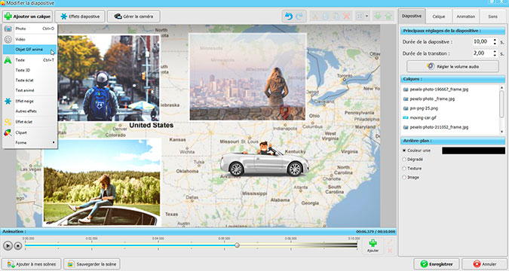Click the copy icon in toolbar
This screenshot has height=271, width=509.
pos(326,17)
